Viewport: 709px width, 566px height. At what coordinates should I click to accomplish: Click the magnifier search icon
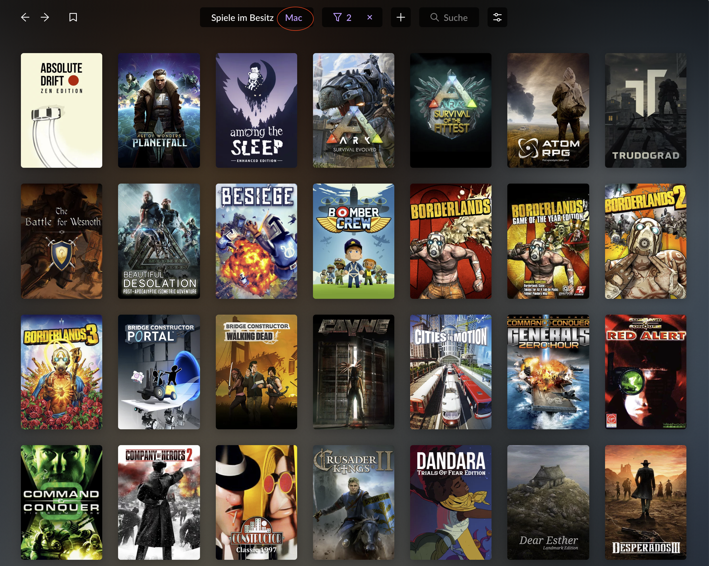click(x=434, y=18)
